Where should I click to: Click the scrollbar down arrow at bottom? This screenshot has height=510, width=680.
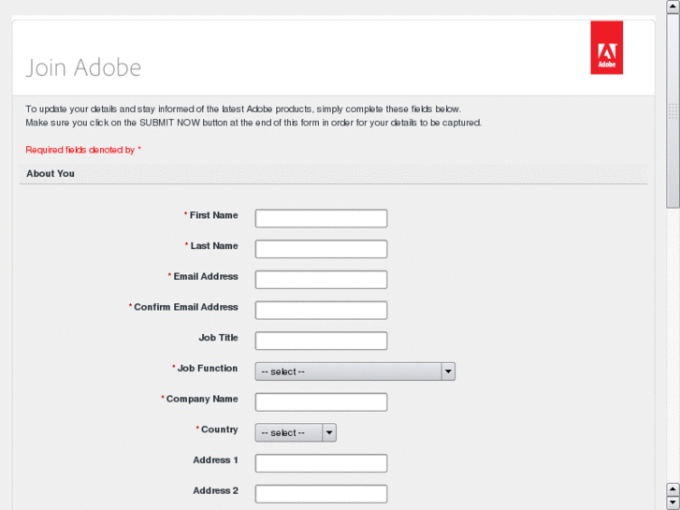673,503
